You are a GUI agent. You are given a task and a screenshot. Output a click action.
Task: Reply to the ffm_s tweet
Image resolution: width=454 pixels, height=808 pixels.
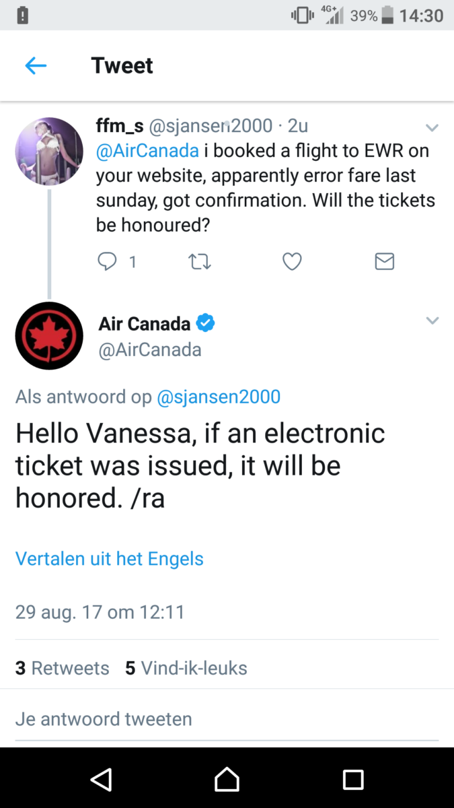pyautogui.click(x=107, y=261)
